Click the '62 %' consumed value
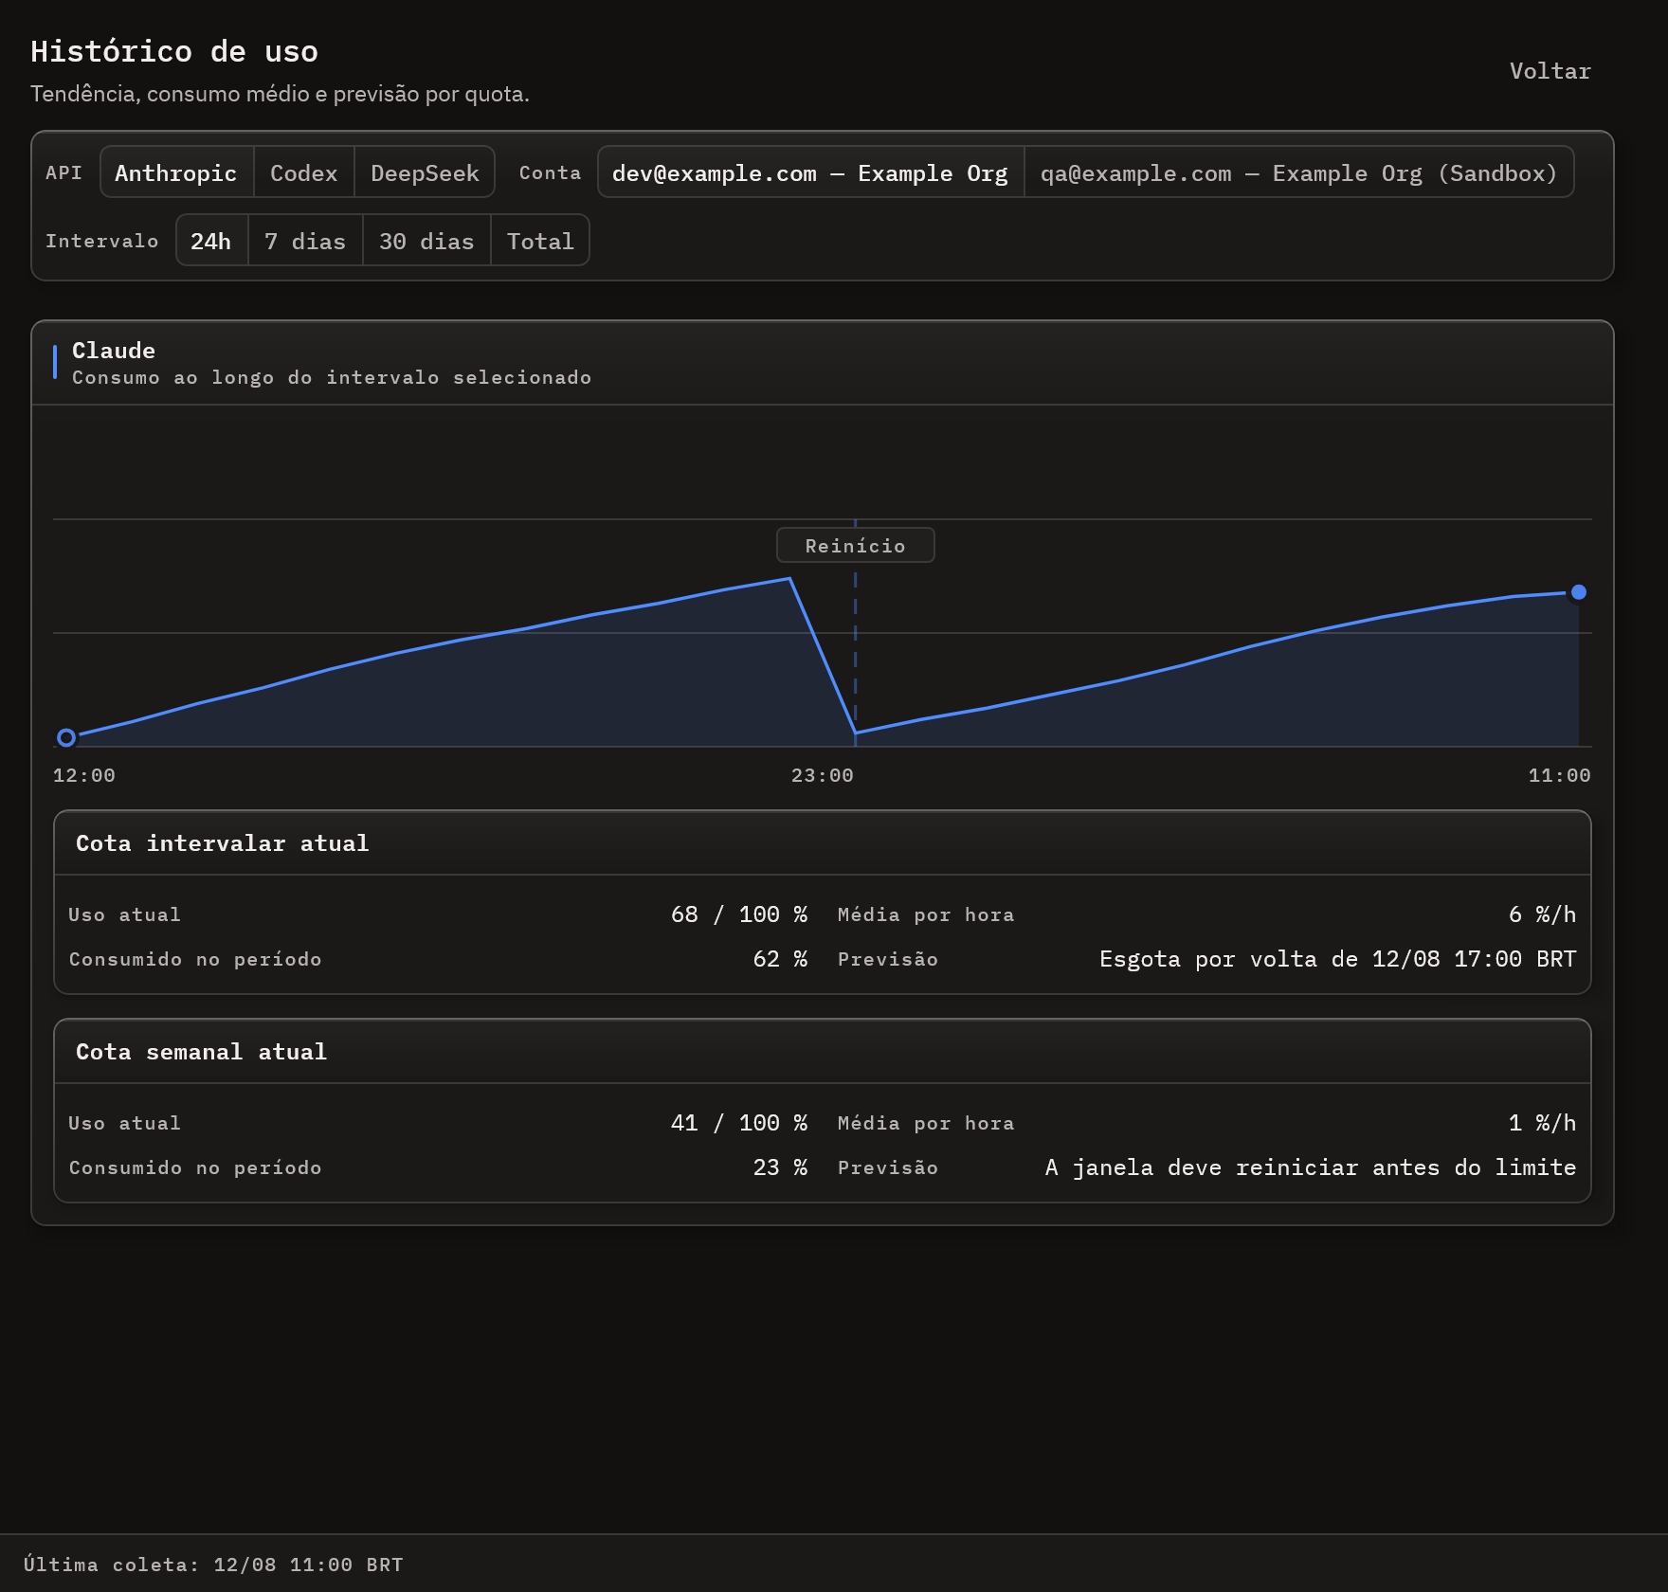1668x1592 pixels. pyautogui.click(x=781, y=959)
